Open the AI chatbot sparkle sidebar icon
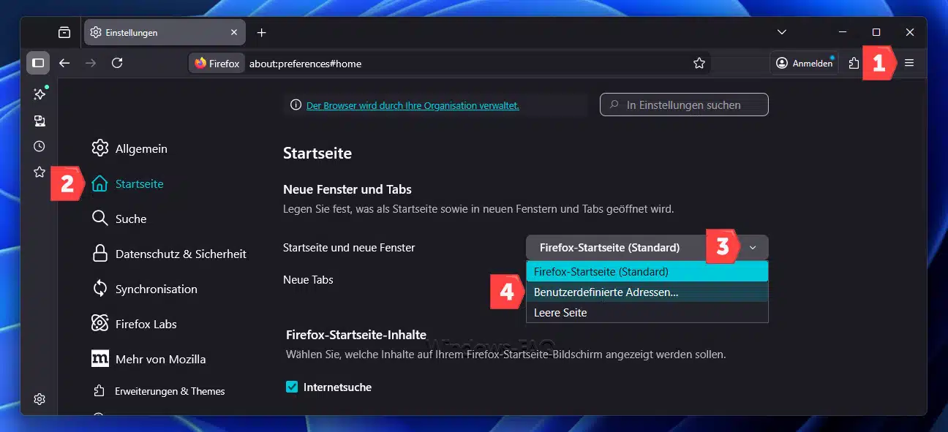Screen dimensions: 948x432 (39, 94)
